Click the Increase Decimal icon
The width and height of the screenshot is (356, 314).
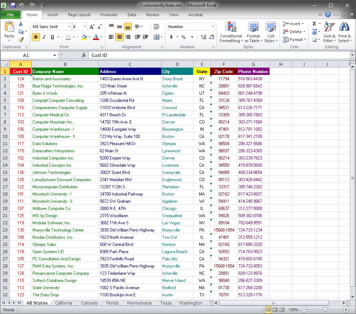tap(204, 37)
